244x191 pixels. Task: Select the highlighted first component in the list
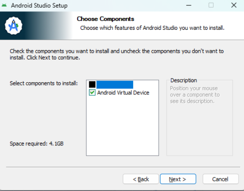tap(115, 84)
